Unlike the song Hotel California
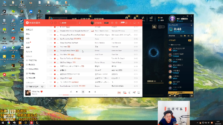 (x=55, y=86)
